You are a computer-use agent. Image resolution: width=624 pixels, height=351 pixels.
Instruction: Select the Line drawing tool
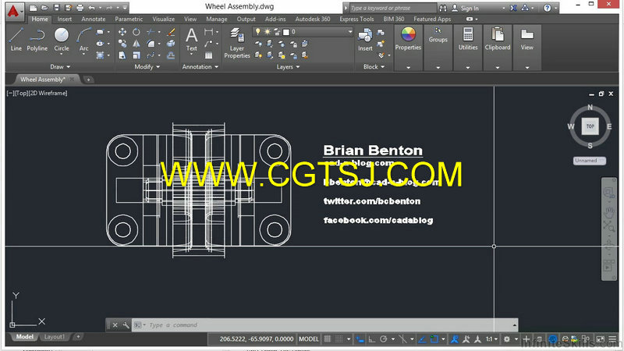click(16, 39)
